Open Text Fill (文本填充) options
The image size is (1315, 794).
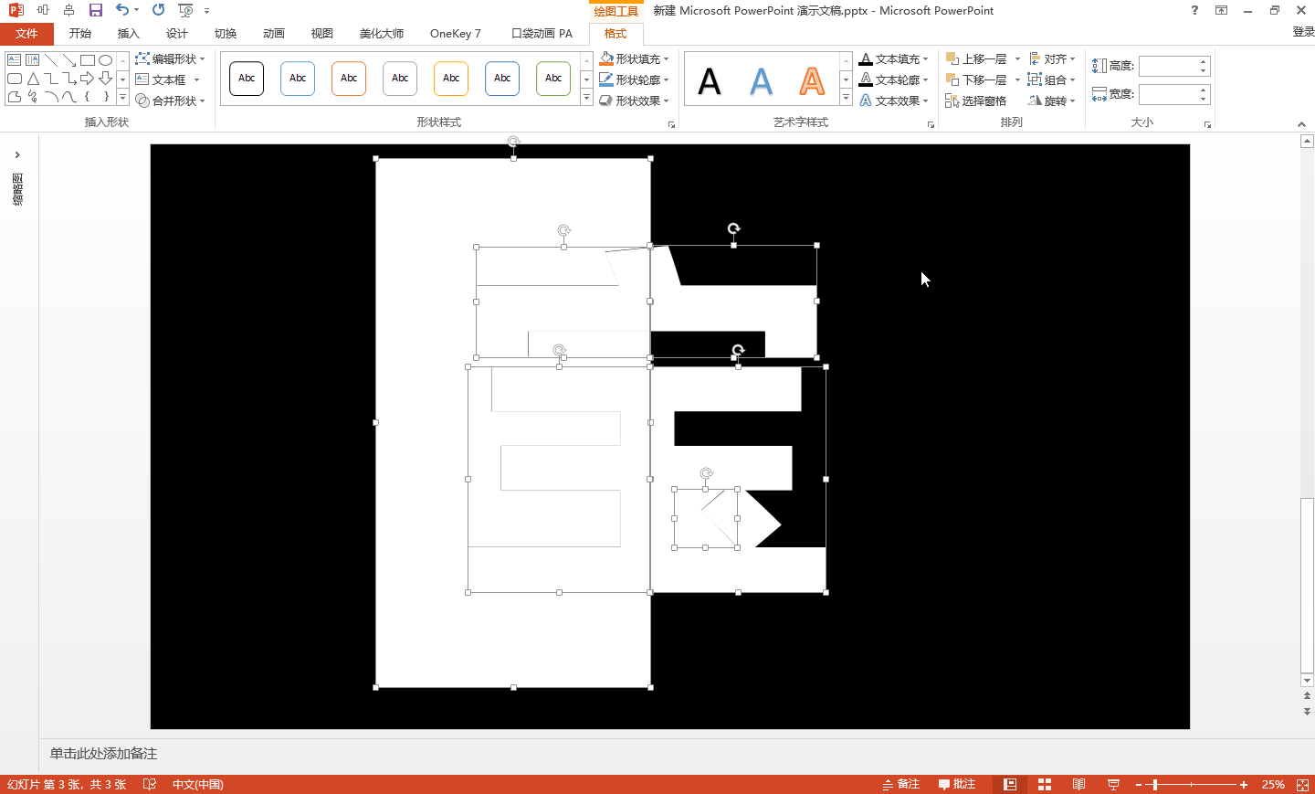point(894,58)
